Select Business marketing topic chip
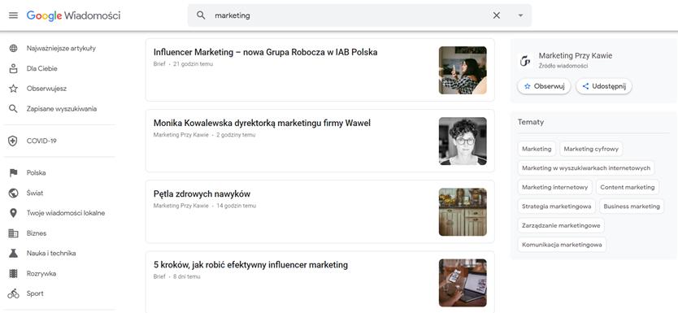Viewport: 678px width, 313px height. point(632,206)
